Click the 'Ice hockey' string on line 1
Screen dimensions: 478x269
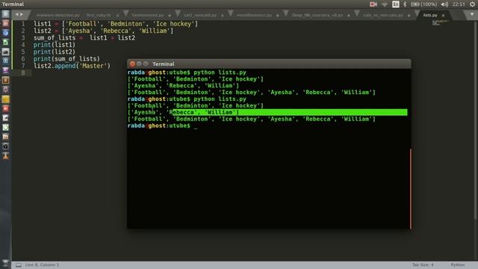(x=173, y=24)
